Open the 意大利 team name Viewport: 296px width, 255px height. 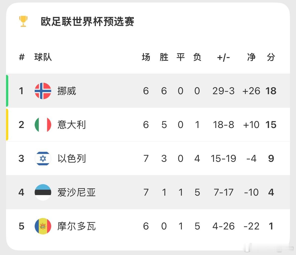coord(72,125)
